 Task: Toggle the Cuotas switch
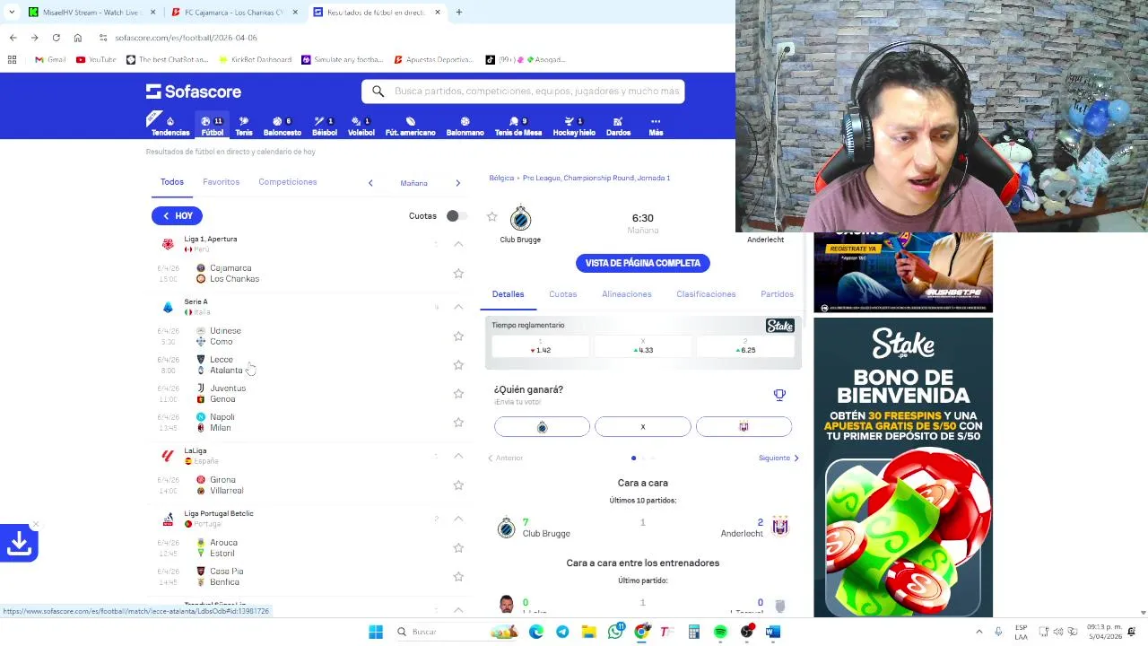(456, 216)
